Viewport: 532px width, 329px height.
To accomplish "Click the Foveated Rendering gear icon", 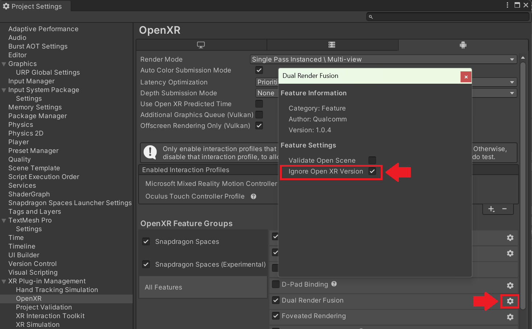I will click(510, 317).
